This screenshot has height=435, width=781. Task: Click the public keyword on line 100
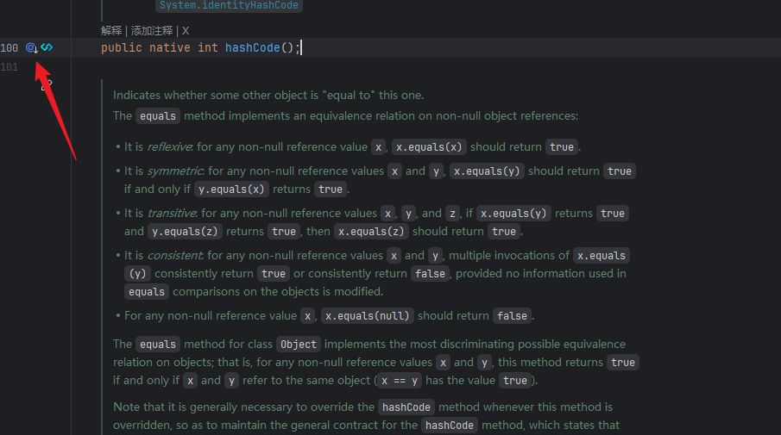coord(122,47)
